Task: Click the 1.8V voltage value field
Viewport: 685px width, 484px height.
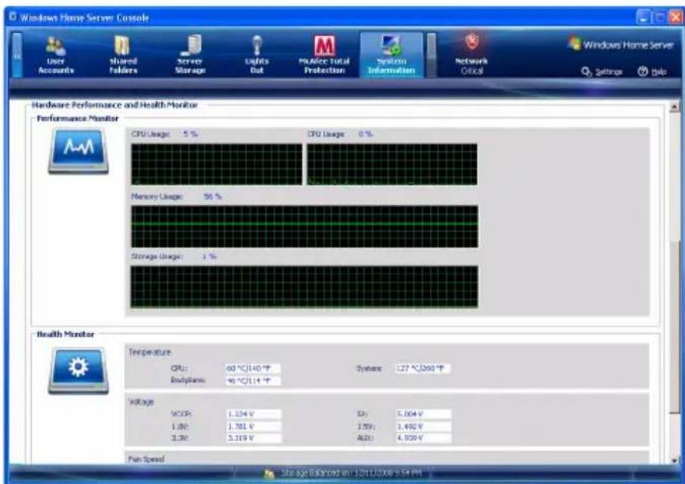Action: [x=253, y=426]
